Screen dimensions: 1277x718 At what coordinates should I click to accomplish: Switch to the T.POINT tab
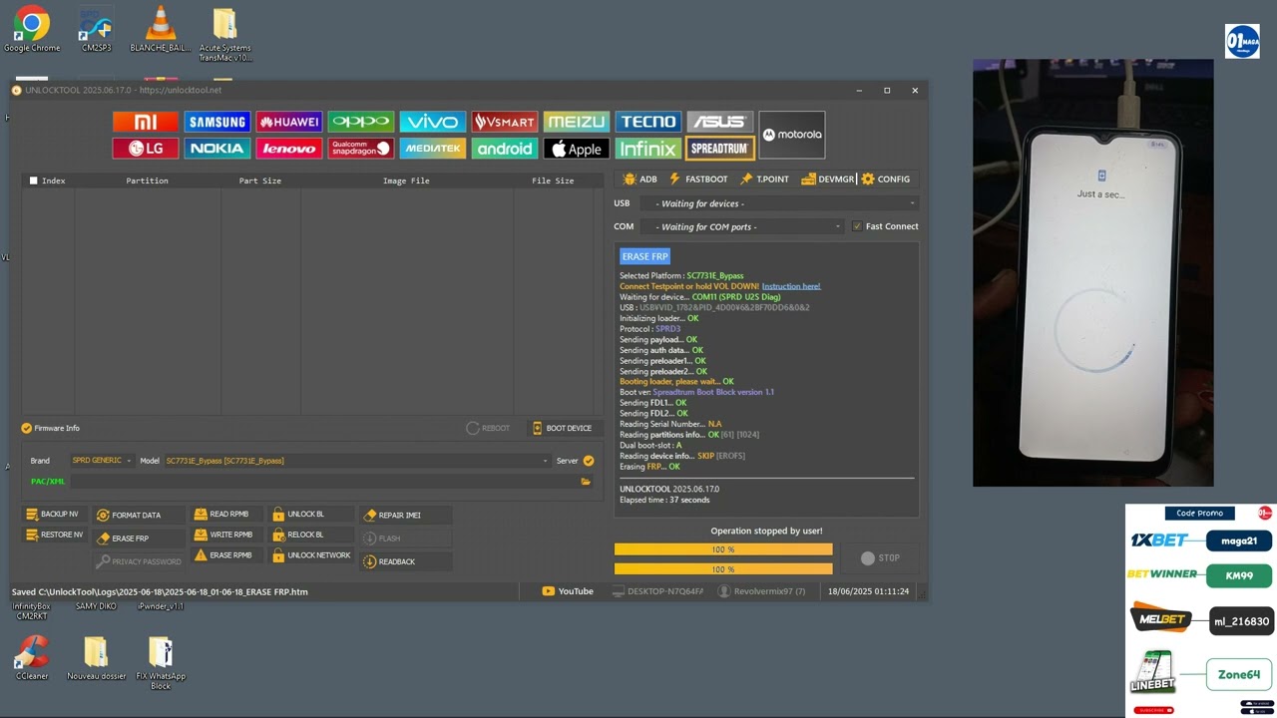764,179
